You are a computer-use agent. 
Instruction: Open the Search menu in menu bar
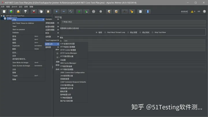[14, 7]
